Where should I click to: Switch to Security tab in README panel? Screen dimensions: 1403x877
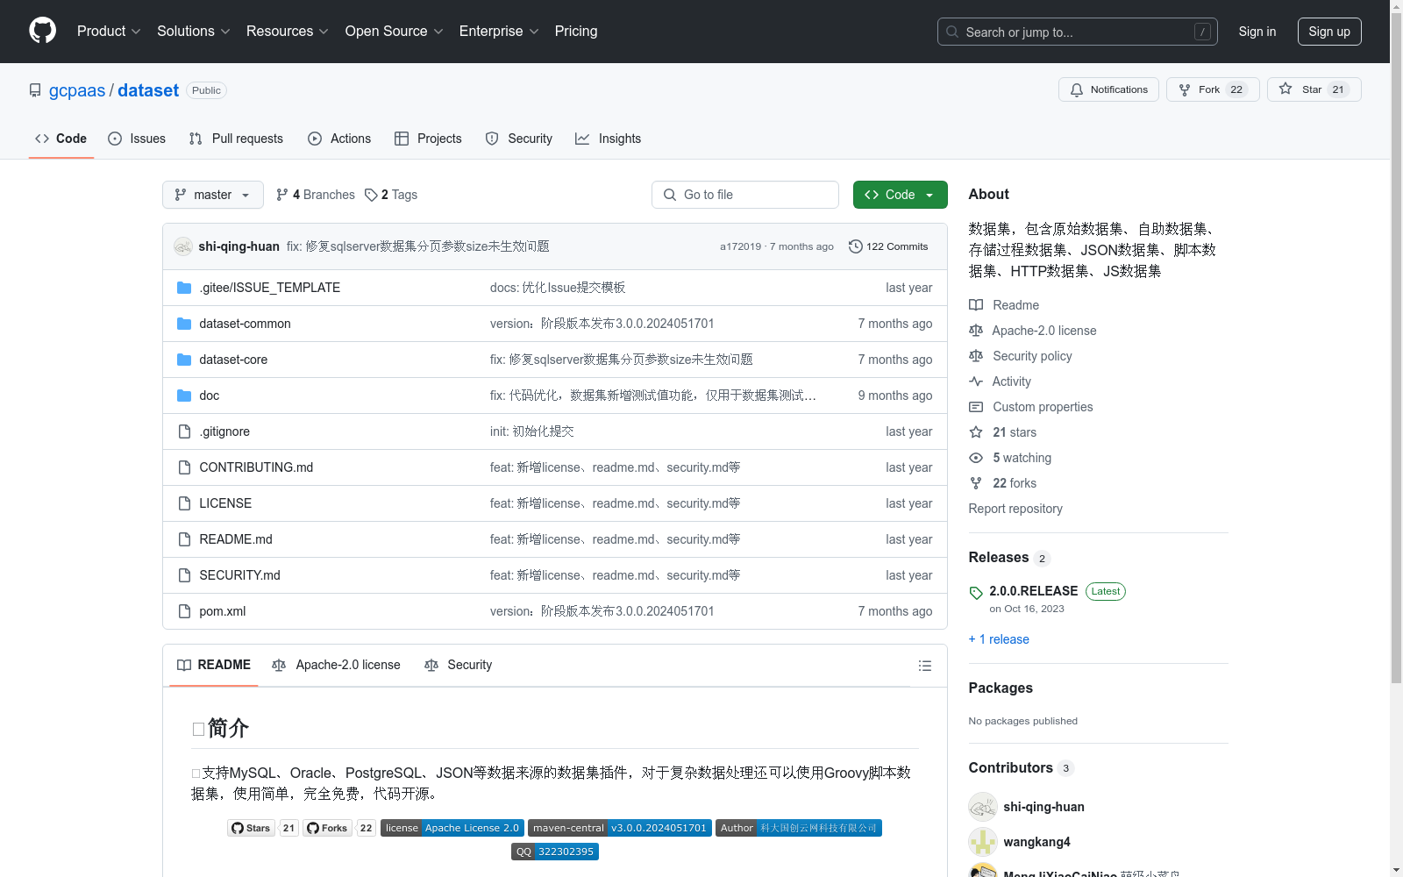tap(458, 665)
